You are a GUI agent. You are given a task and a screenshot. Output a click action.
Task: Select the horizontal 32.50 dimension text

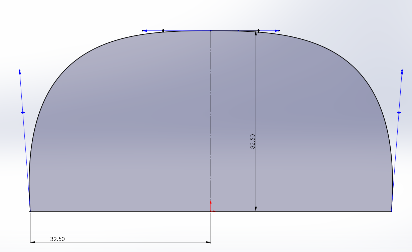57,239
